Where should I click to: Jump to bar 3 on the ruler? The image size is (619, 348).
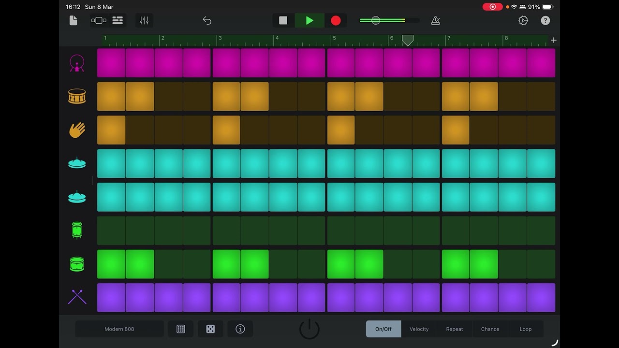tap(220, 38)
